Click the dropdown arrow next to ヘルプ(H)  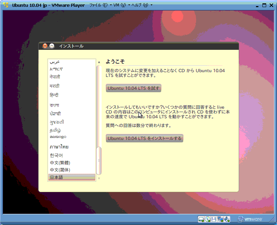151,5
